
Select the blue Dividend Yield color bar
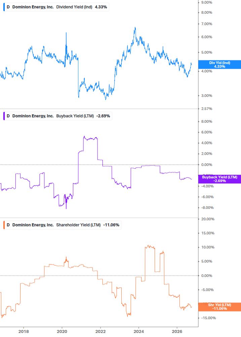click(x=4, y=7)
